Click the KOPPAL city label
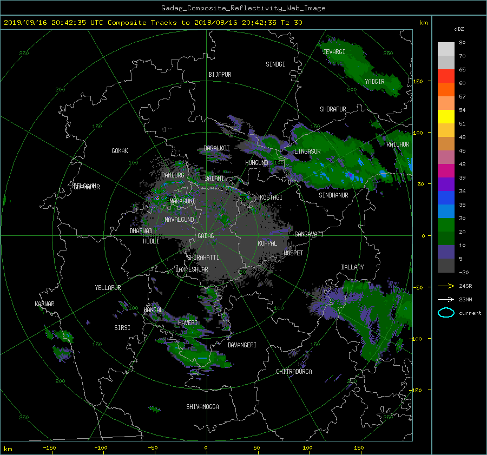The height and width of the screenshot is (455, 487). pyautogui.click(x=267, y=243)
